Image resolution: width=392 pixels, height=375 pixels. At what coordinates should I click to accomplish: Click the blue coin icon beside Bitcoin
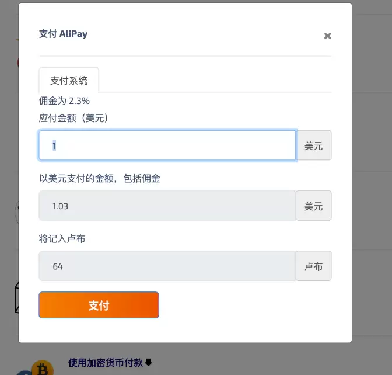tap(24, 373)
